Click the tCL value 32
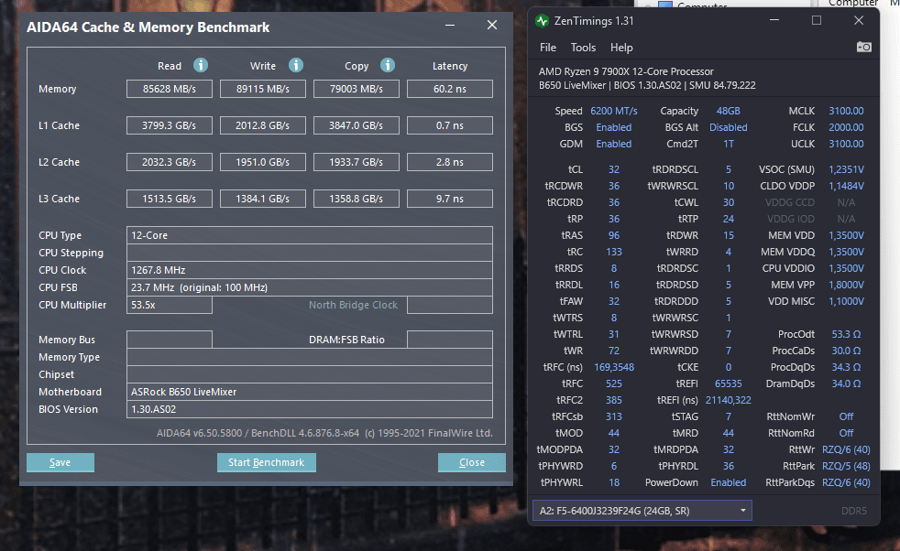 coord(613,169)
